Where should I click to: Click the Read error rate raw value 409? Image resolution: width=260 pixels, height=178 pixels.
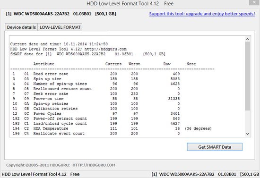tap(176, 74)
